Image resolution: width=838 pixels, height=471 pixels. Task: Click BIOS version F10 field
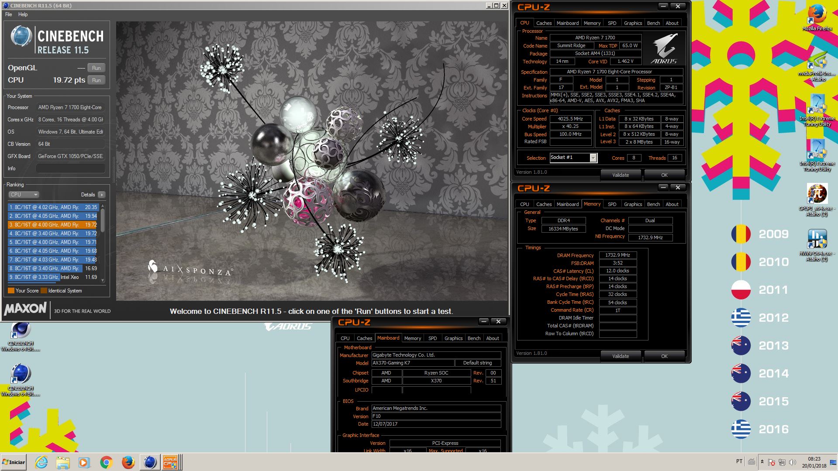pos(436,416)
